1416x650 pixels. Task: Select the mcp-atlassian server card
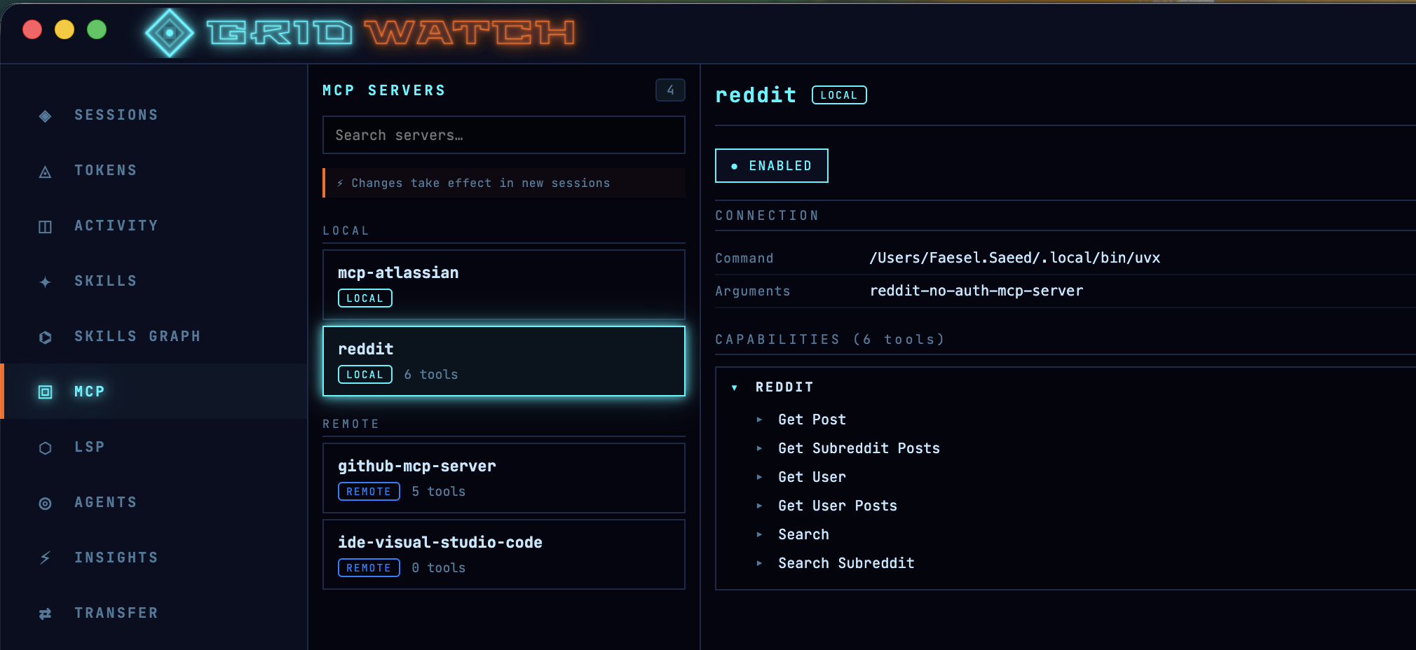(x=503, y=284)
